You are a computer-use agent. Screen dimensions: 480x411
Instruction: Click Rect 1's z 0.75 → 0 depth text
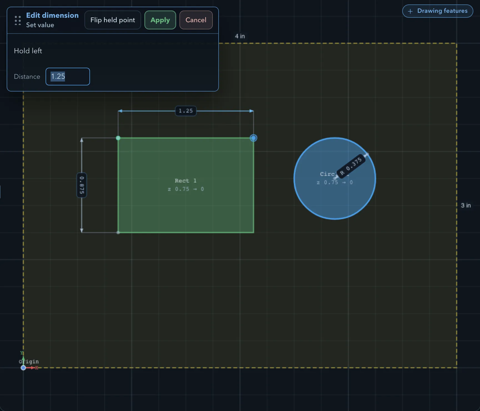click(186, 189)
